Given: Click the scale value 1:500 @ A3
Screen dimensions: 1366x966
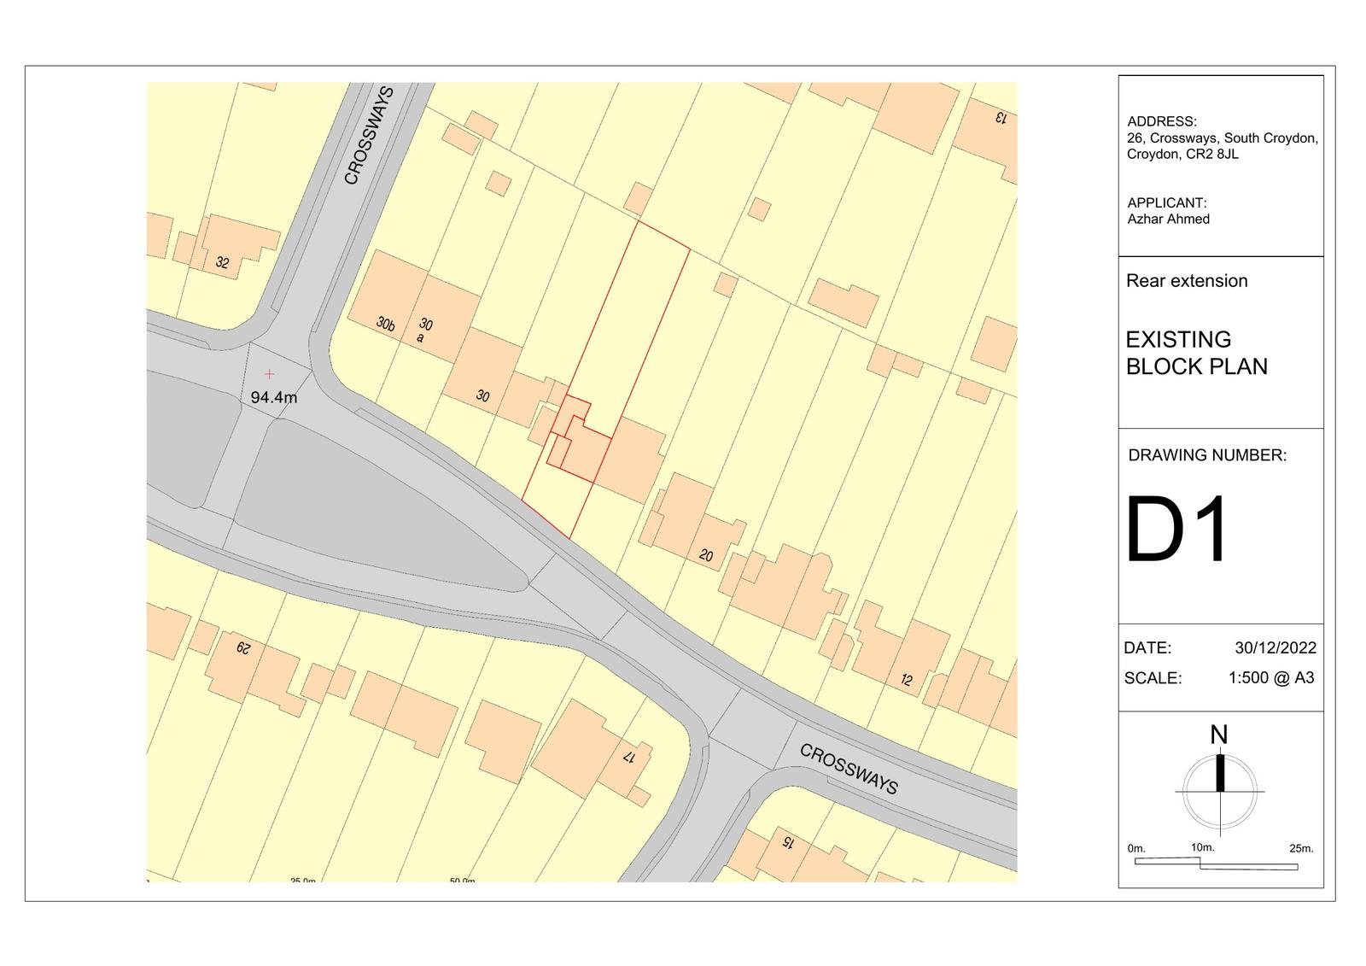Looking at the screenshot, I should coord(1271,678).
